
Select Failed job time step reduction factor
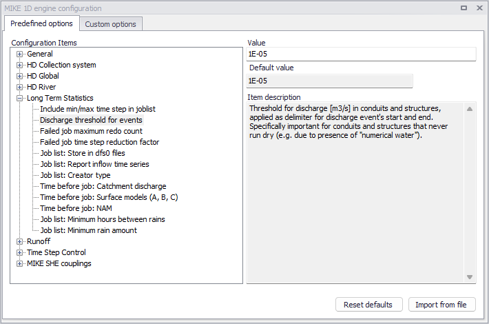99,142
